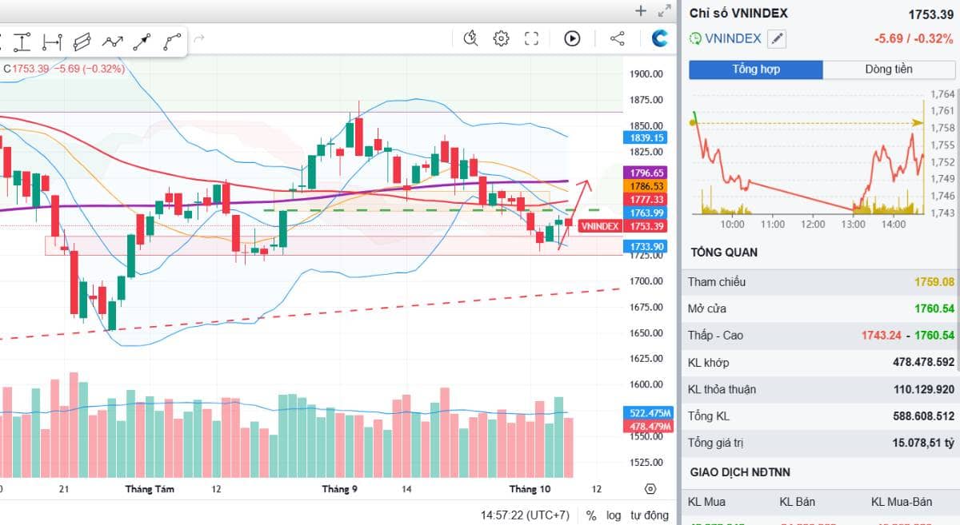Switch to the Tổng hợp tab

click(x=756, y=70)
